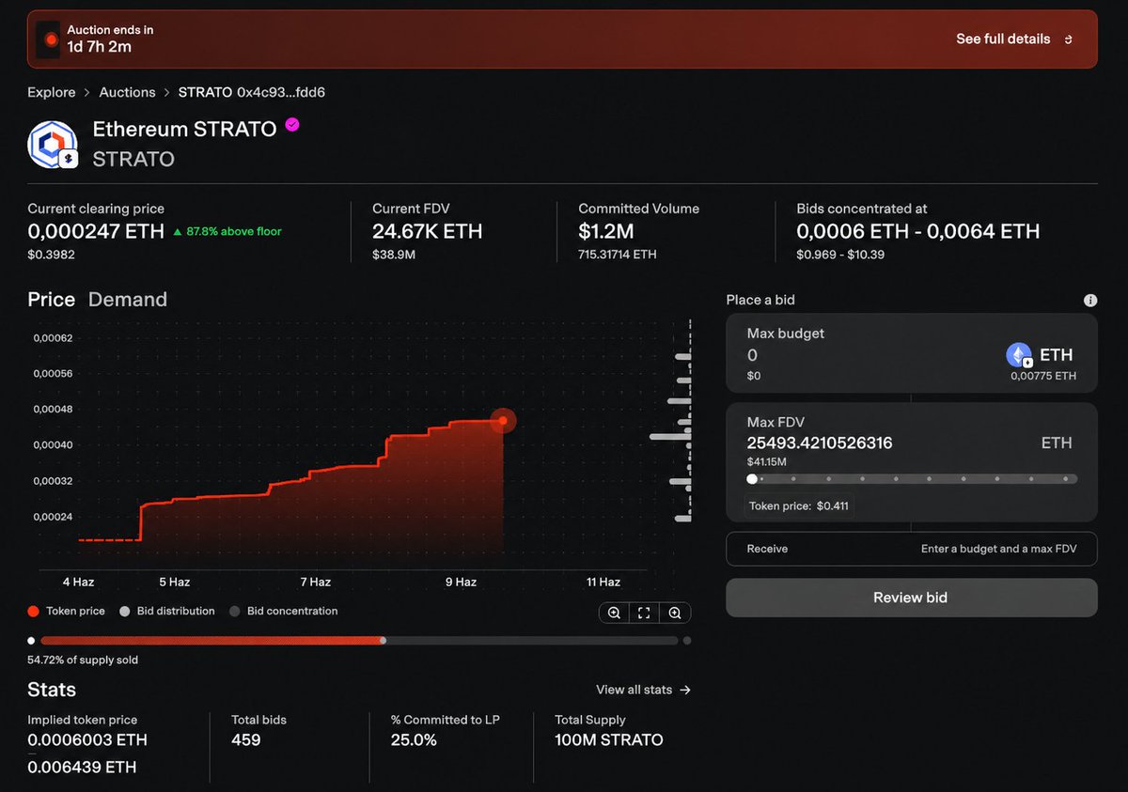Image resolution: width=1128 pixels, height=792 pixels.
Task: Switch to the Price tab
Action: 51,300
